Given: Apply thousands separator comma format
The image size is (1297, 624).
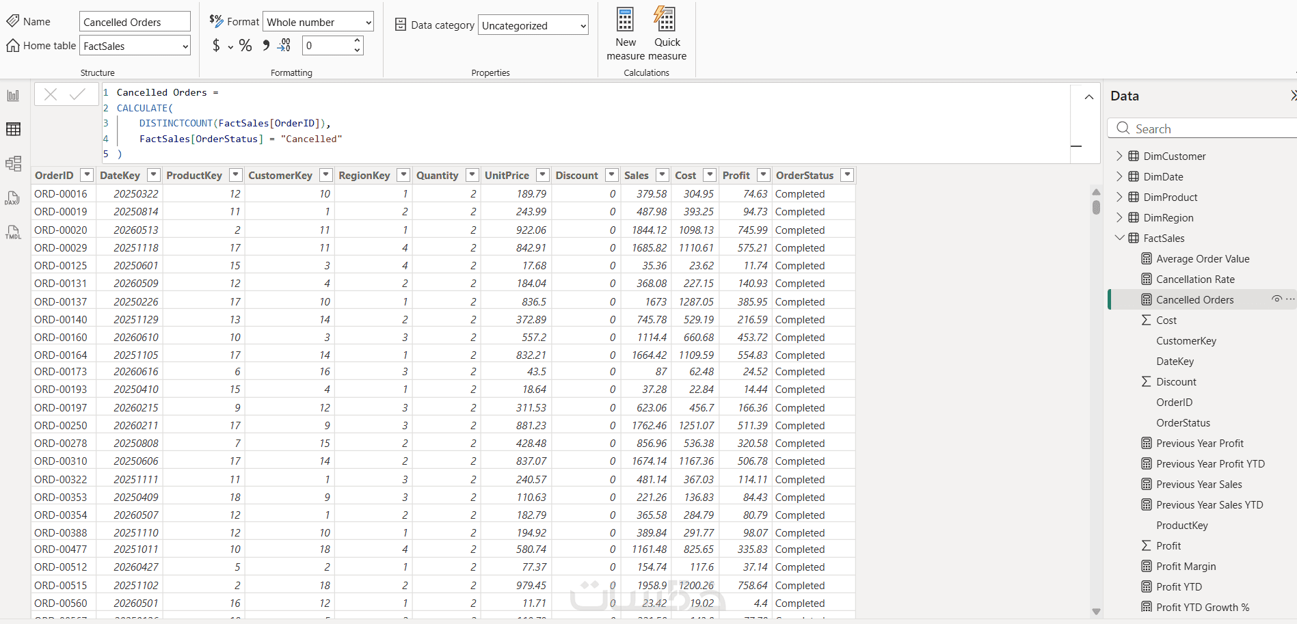Looking at the screenshot, I should pyautogui.click(x=266, y=46).
